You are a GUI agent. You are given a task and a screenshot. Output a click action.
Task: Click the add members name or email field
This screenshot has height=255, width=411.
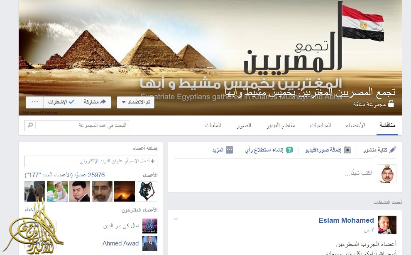91,161
